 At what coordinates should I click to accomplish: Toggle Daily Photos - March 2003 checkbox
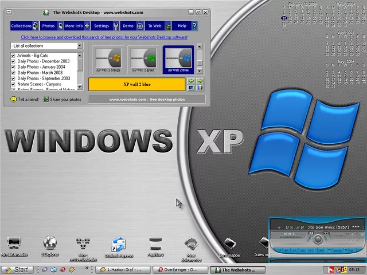[13, 73]
